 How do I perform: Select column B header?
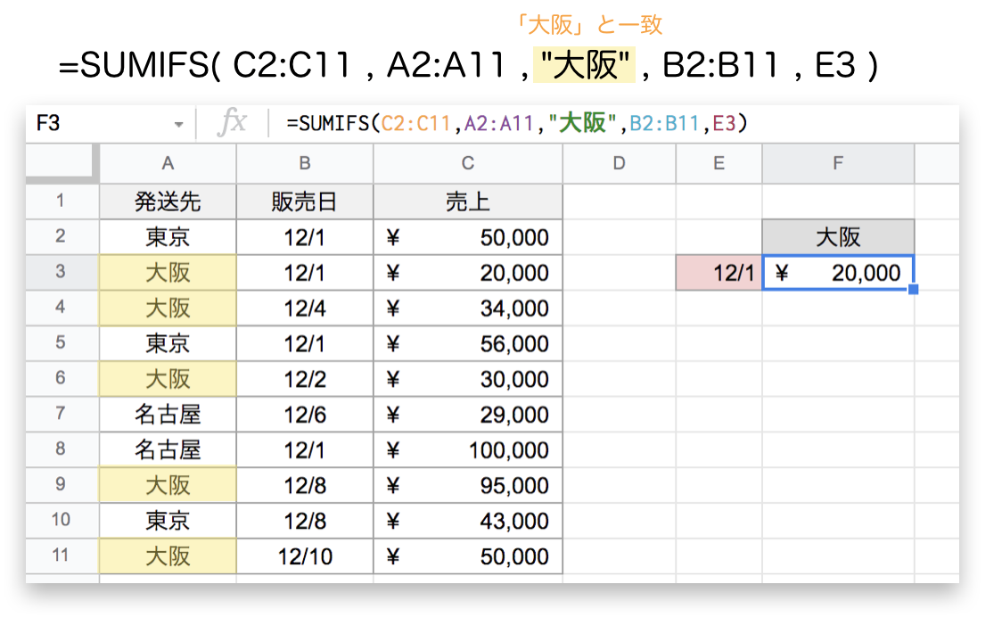click(305, 164)
